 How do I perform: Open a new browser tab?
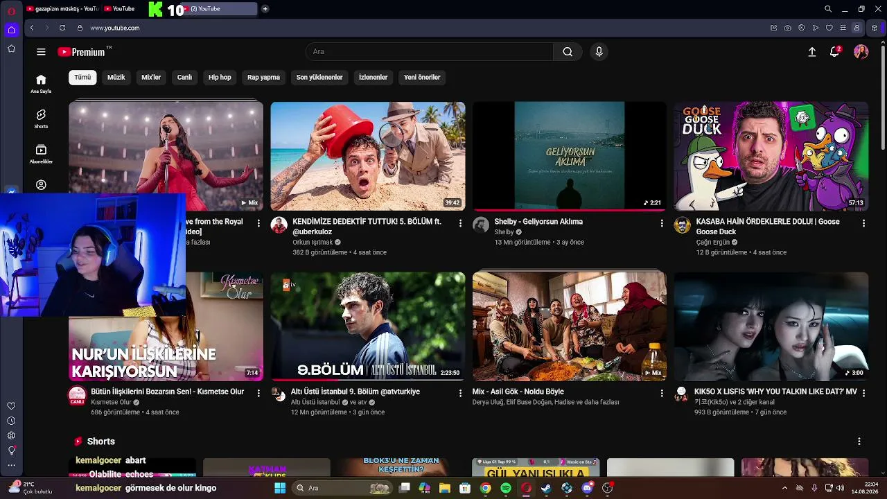[x=265, y=9]
